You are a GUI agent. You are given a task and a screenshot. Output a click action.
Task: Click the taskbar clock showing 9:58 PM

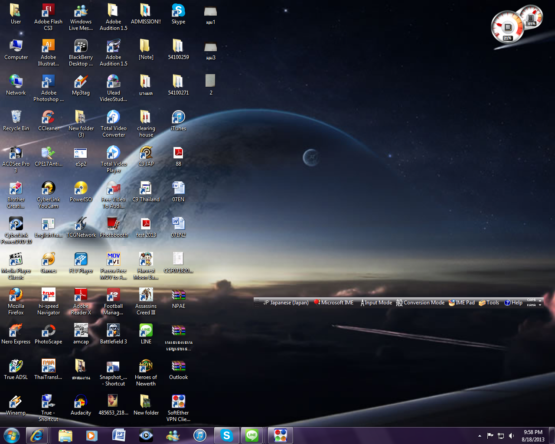pyautogui.click(x=533, y=436)
